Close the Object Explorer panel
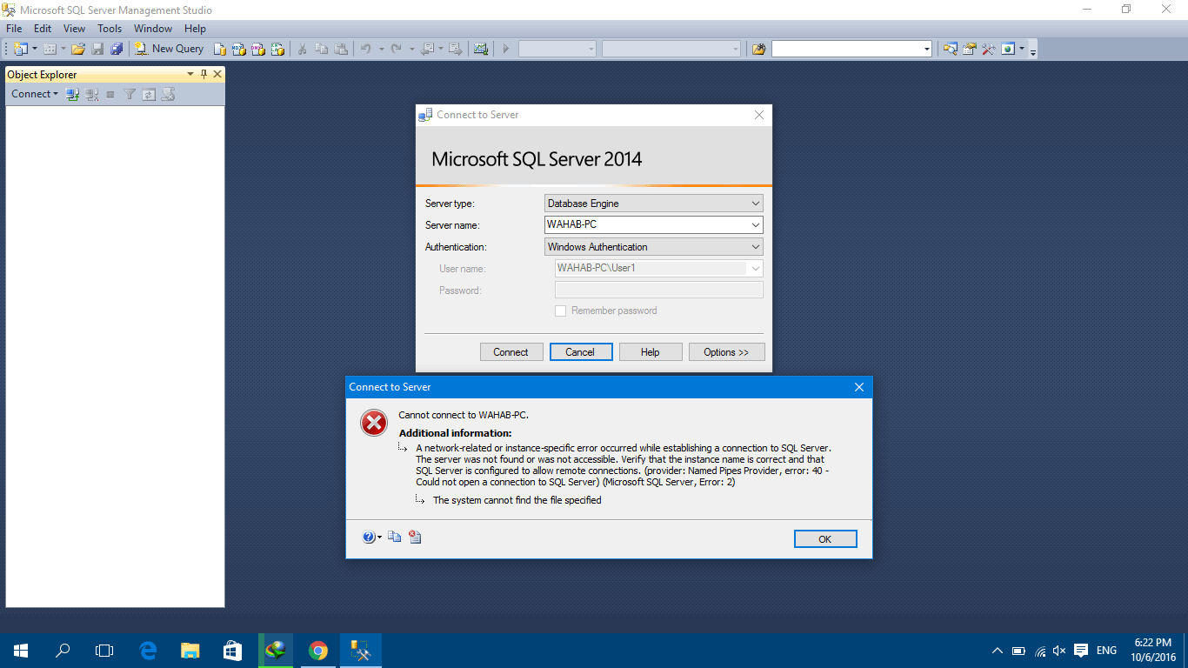1188x668 pixels. [x=217, y=75]
